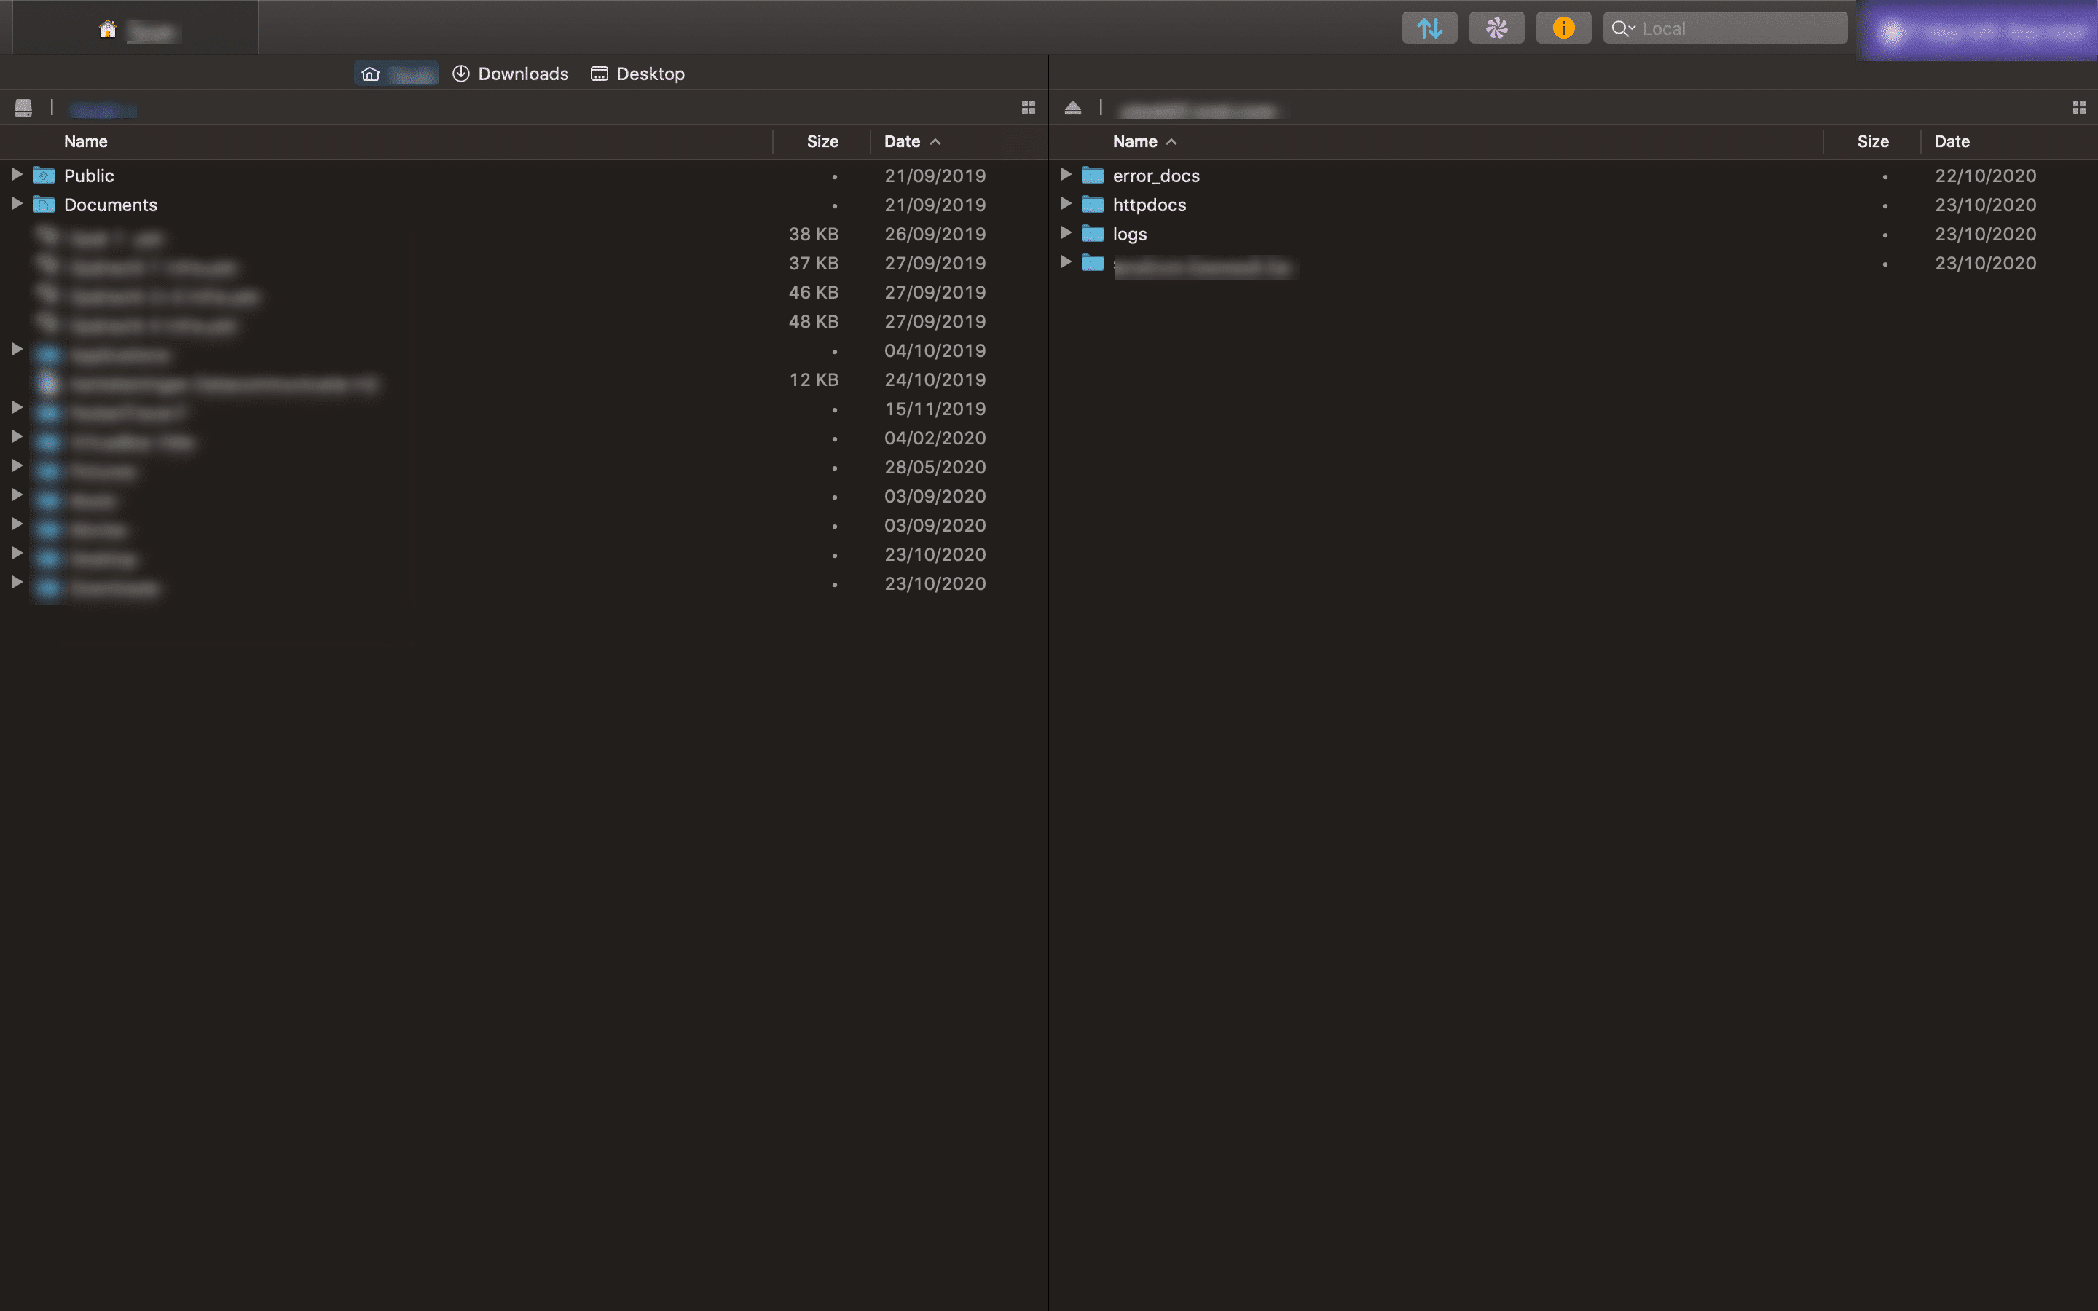
Task: Select the httpdocs folder icon
Action: click(1093, 205)
